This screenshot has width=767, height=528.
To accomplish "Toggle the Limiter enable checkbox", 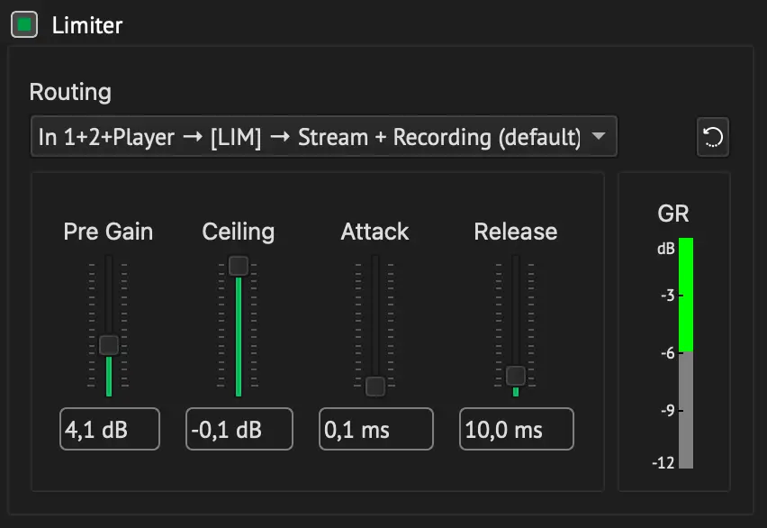I will pos(24,24).
